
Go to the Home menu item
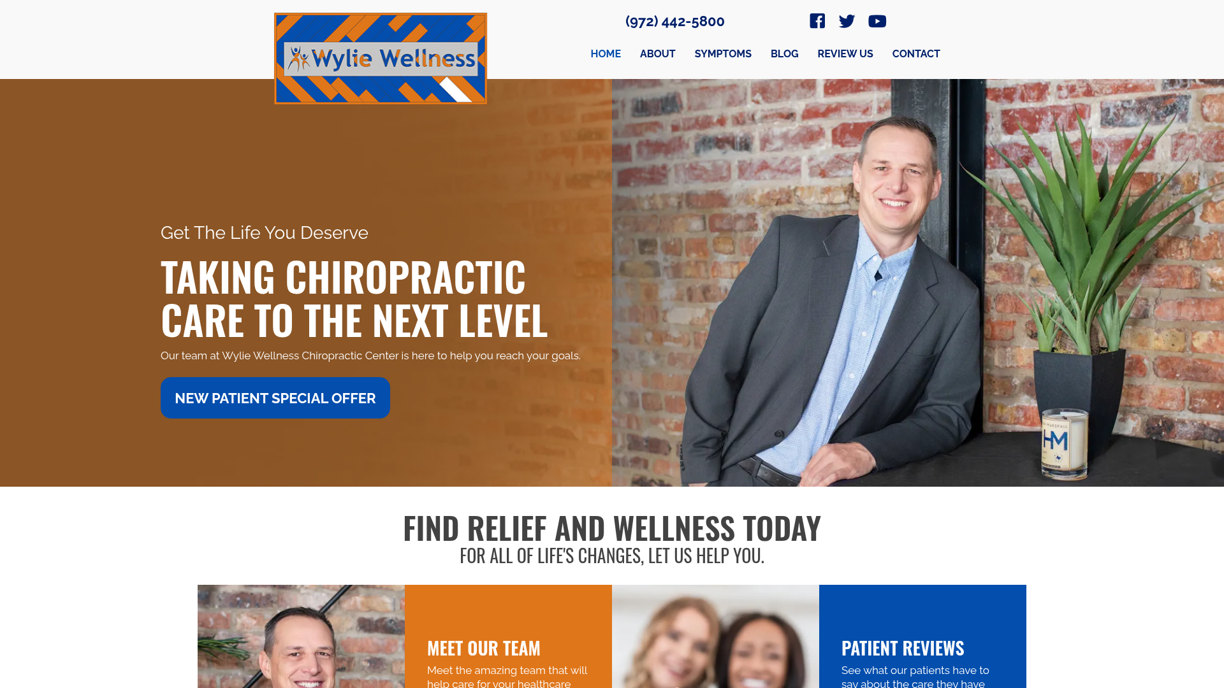[606, 54]
